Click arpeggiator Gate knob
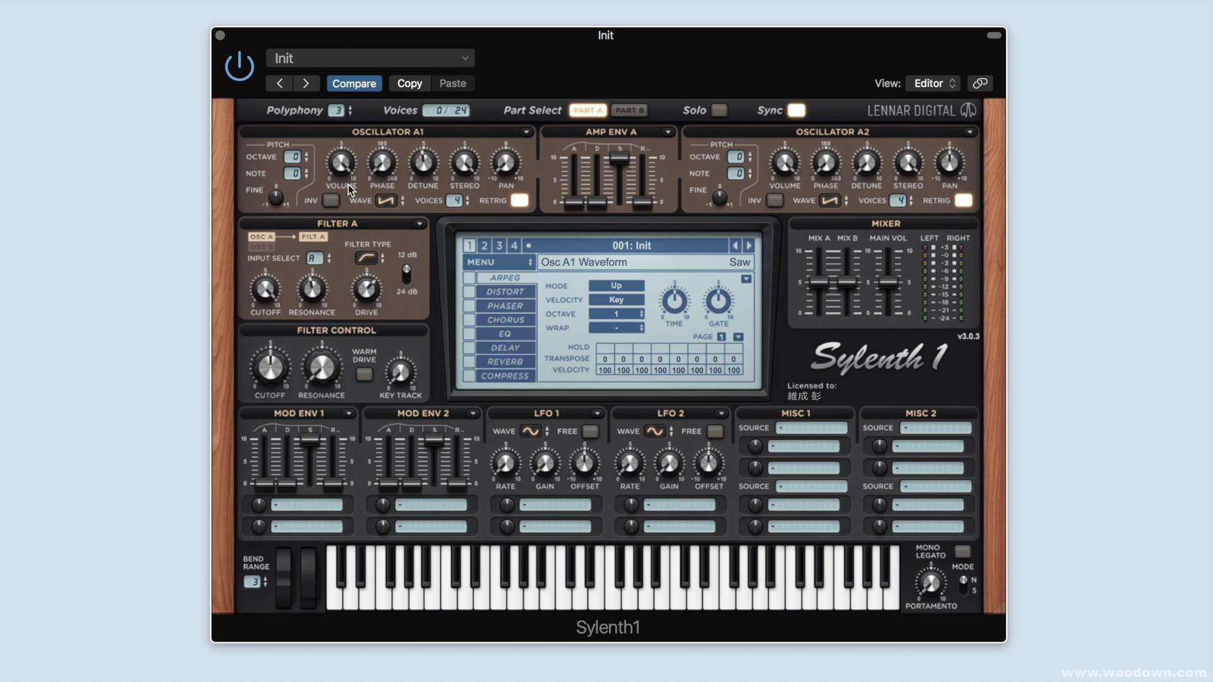The width and height of the screenshot is (1213, 682). 718,301
